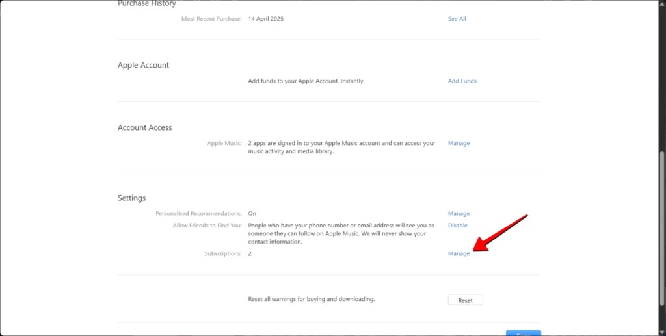Click 'Add funds to your Apple Account' text
666x336 pixels.
click(306, 81)
